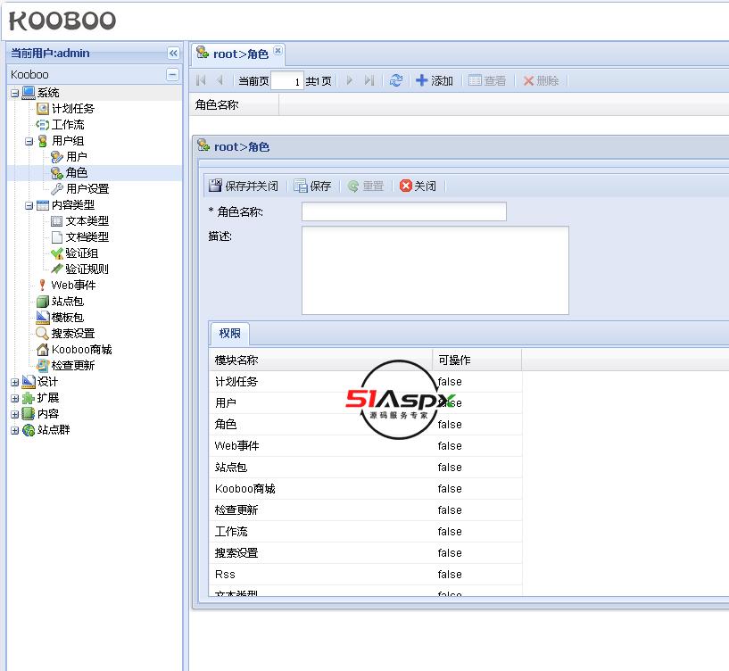Click the 关闭 button
729x671 pixels.
tap(418, 186)
